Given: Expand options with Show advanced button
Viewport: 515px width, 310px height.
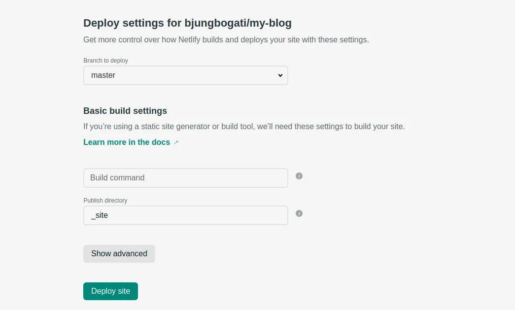Looking at the screenshot, I should point(119,253).
